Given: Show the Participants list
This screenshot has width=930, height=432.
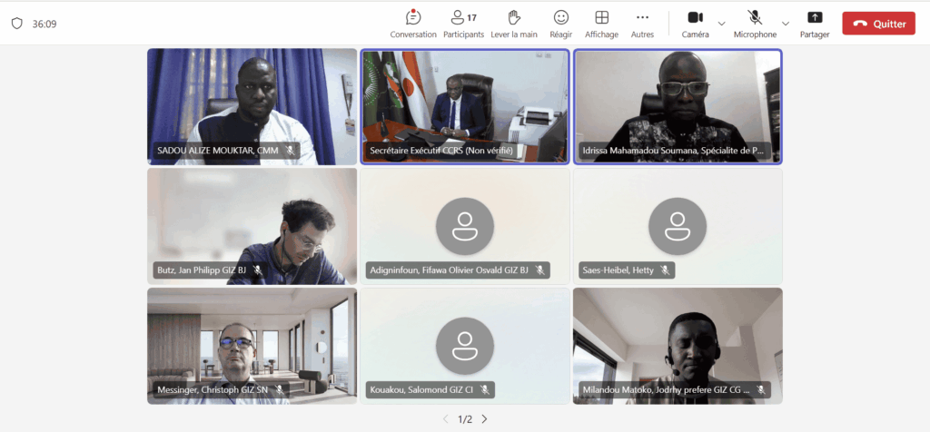Looking at the screenshot, I should pyautogui.click(x=463, y=24).
